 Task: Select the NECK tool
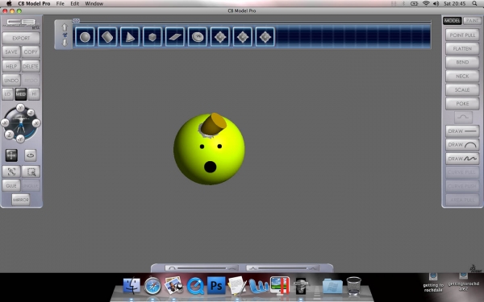pos(462,77)
